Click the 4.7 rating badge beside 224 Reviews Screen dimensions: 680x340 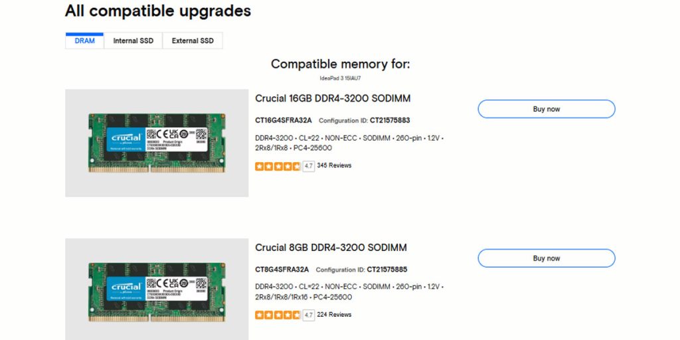pyautogui.click(x=308, y=315)
